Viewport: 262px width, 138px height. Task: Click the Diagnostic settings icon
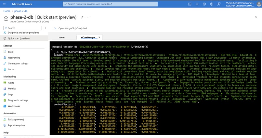click(5, 100)
